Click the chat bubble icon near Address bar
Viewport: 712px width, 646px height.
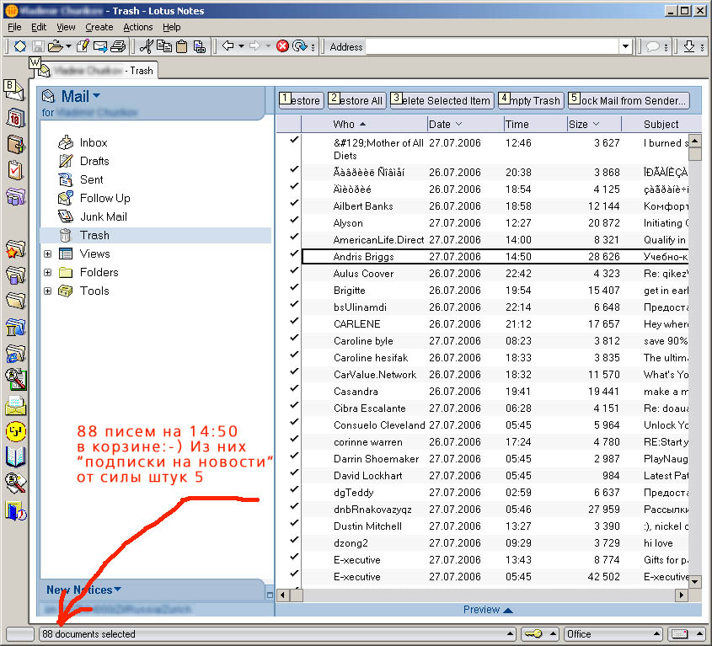(x=652, y=47)
